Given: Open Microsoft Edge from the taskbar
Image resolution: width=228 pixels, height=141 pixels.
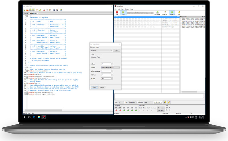Looking at the screenshot, I should click(x=34, y=117).
